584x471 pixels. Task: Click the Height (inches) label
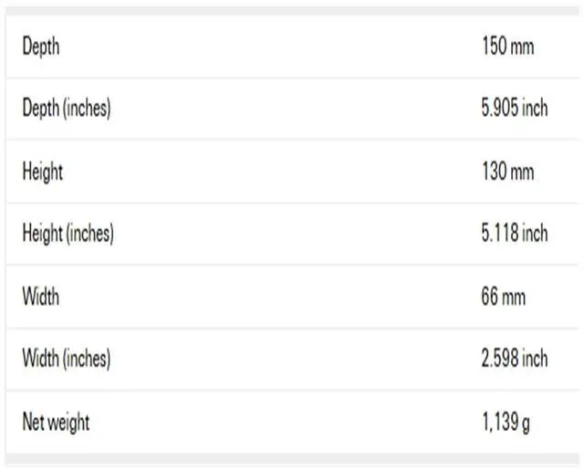(68, 234)
